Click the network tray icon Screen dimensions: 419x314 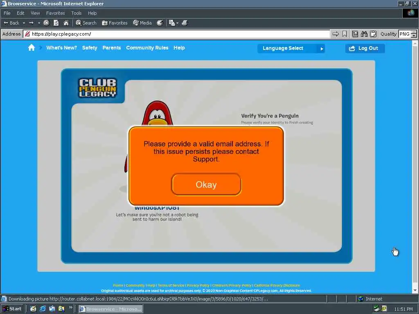(x=377, y=309)
